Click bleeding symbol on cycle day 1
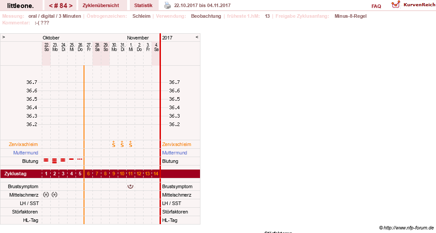436x233 pixels. tap(46, 160)
